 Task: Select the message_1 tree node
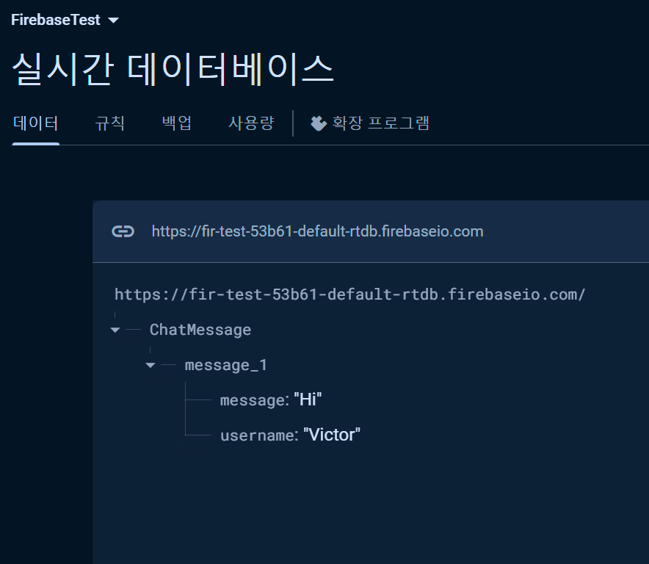225,365
